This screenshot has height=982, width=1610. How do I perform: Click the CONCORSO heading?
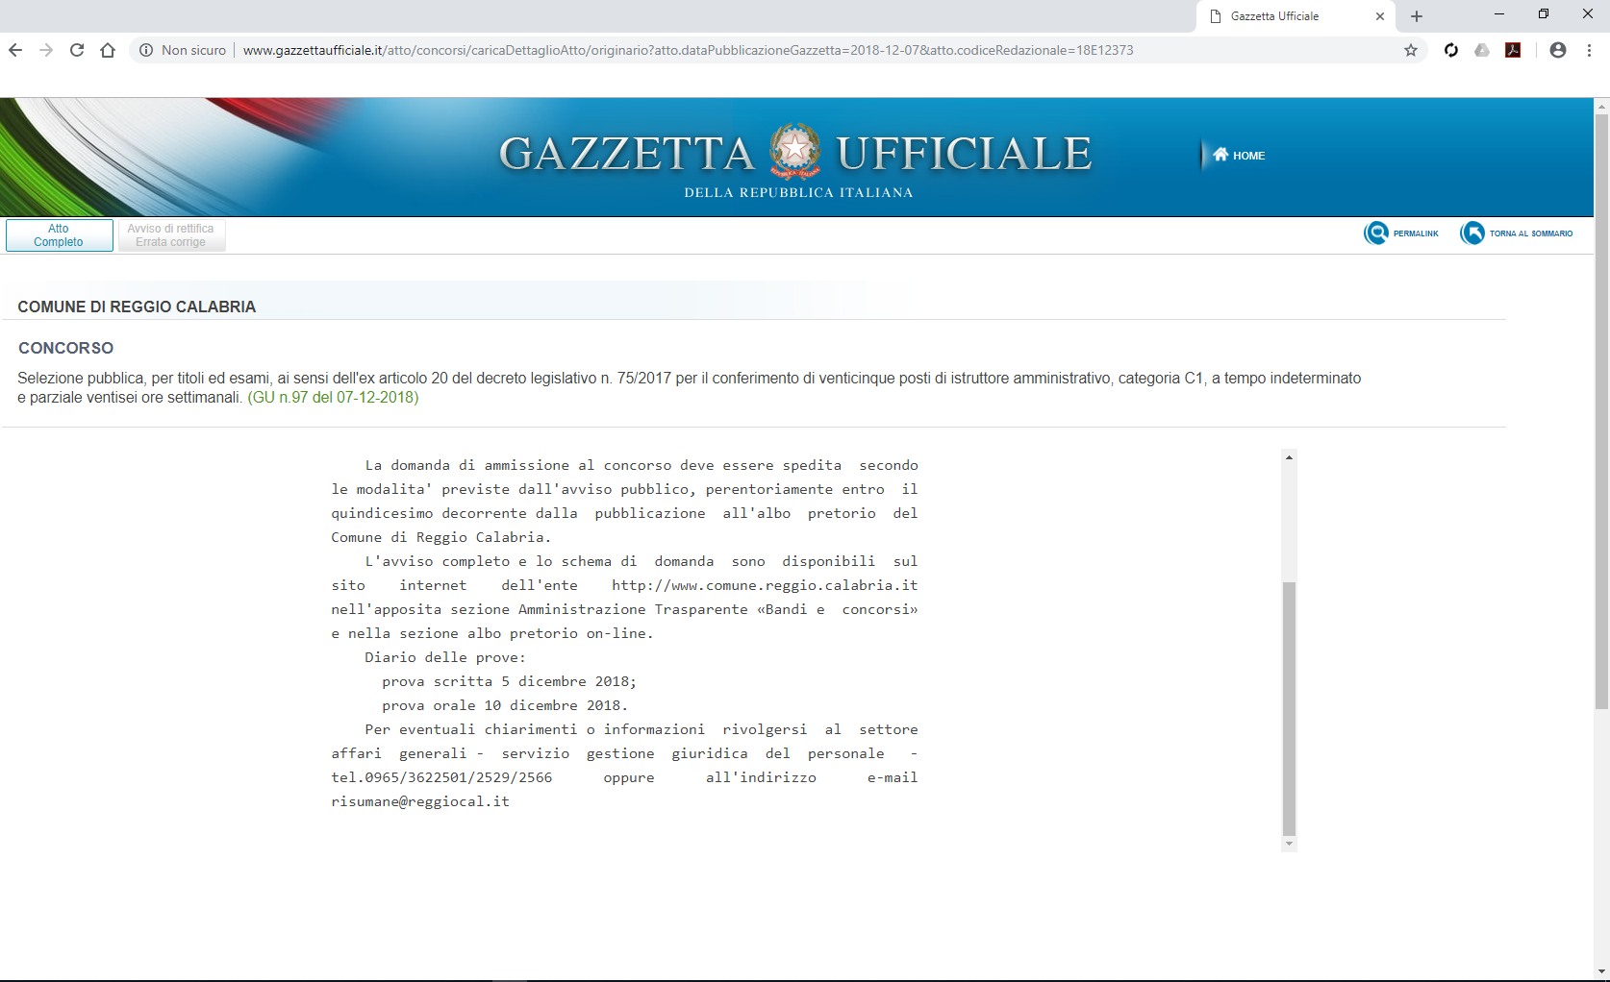(x=65, y=348)
